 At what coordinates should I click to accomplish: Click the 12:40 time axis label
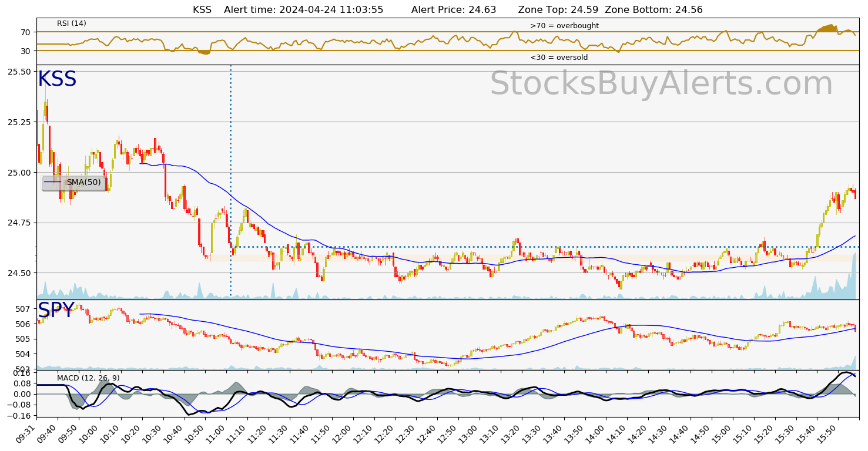click(427, 434)
